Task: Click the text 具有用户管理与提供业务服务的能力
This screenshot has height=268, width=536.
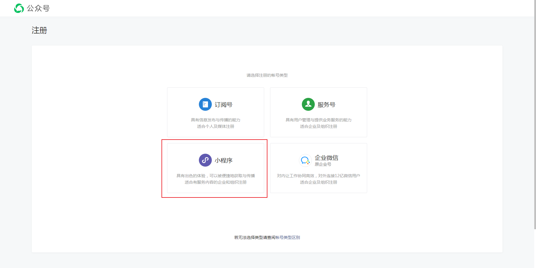Action: [319, 120]
